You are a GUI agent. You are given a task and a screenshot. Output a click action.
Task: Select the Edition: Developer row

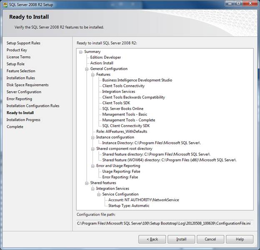105,57
